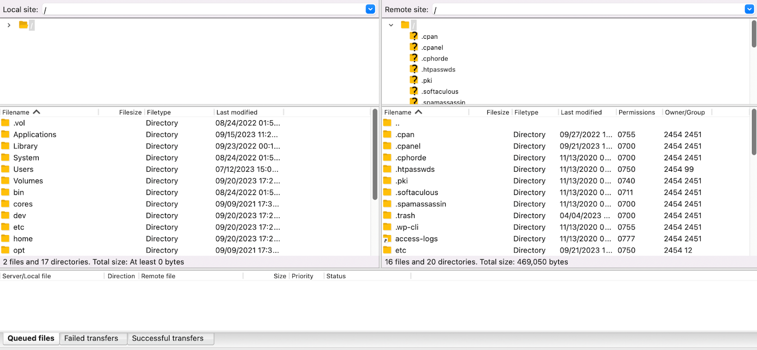
Task: Select the Queued files tab
Action: tap(31, 338)
